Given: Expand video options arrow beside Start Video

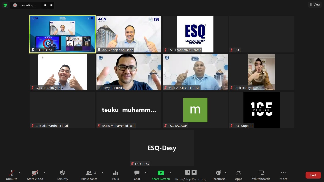Looking at the screenshot, I should coord(45,173).
